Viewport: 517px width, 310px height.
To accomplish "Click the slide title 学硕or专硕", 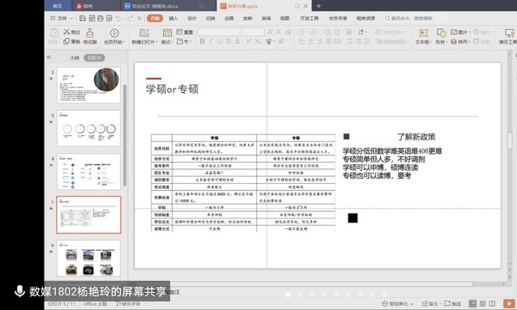I will tap(172, 89).
